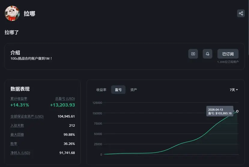
Task: Click the 全部保证金资产 (USD) label
Action: pos(27,116)
